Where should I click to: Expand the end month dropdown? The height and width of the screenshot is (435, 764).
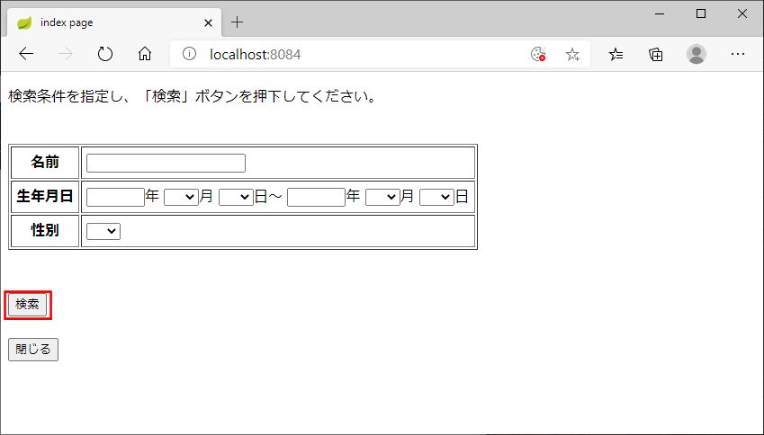[x=382, y=197]
